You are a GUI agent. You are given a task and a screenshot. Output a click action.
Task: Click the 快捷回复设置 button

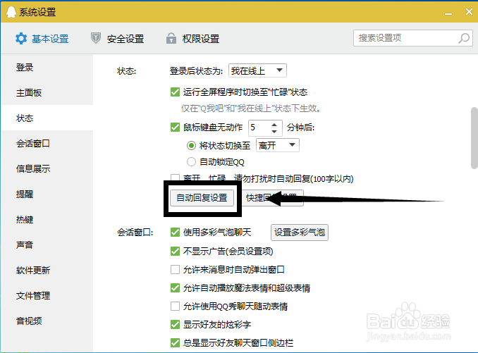click(272, 198)
